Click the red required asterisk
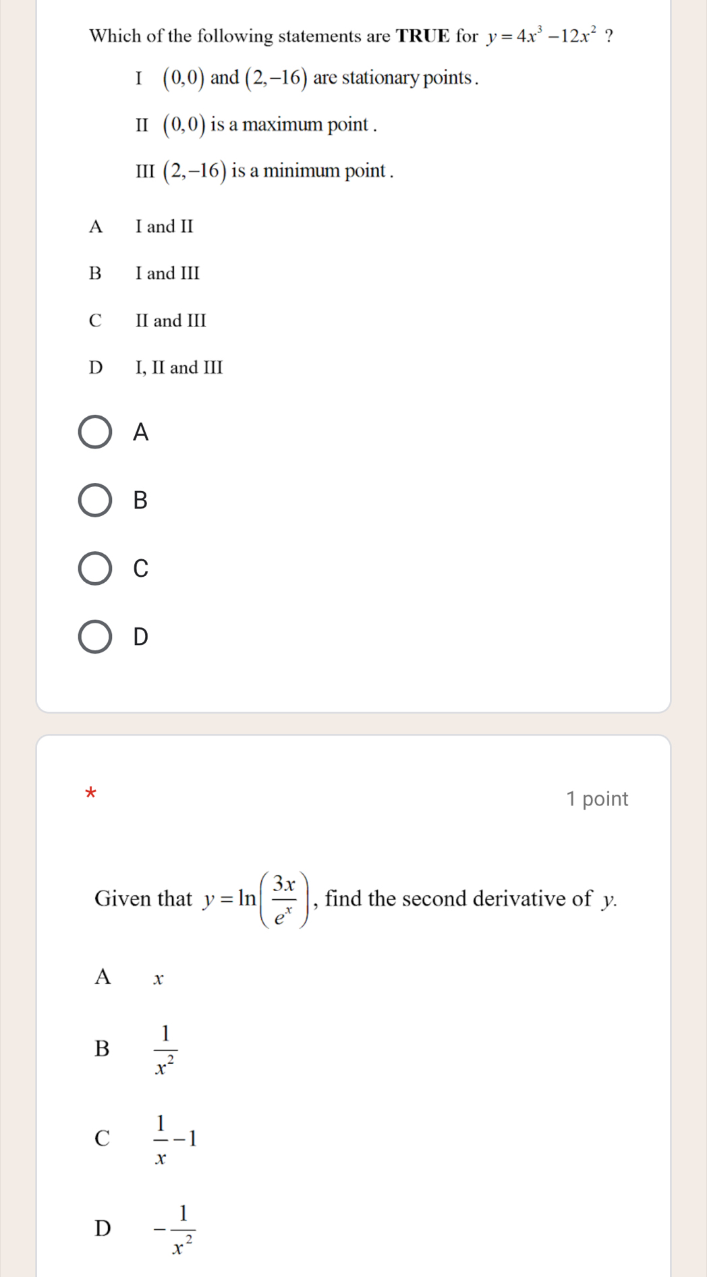 [x=92, y=793]
